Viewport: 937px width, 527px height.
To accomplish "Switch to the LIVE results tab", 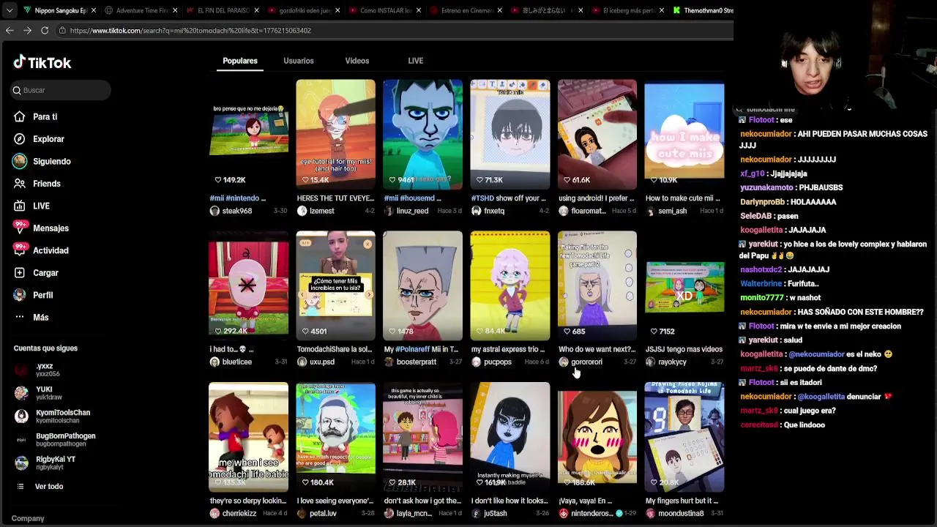I will pos(416,61).
